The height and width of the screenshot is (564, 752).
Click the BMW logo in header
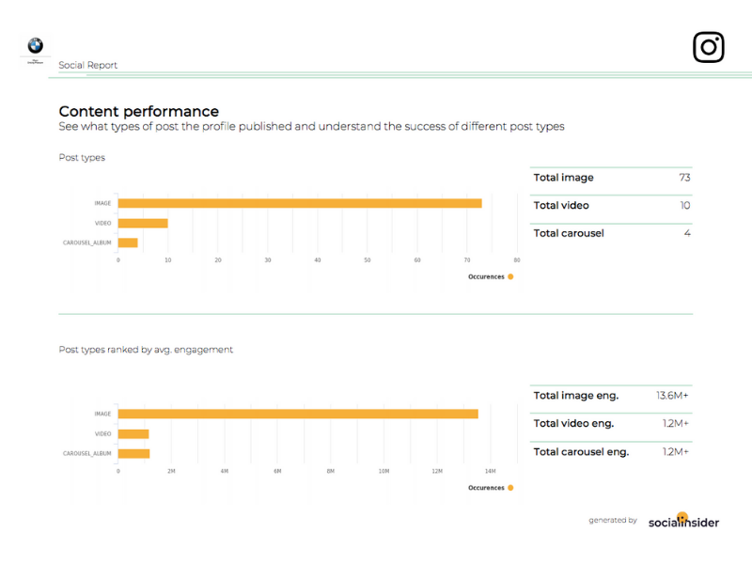[x=35, y=45]
